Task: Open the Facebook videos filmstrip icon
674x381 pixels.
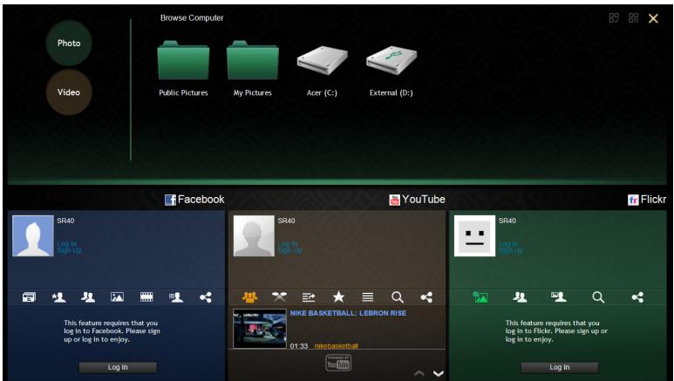Action: pos(146,297)
